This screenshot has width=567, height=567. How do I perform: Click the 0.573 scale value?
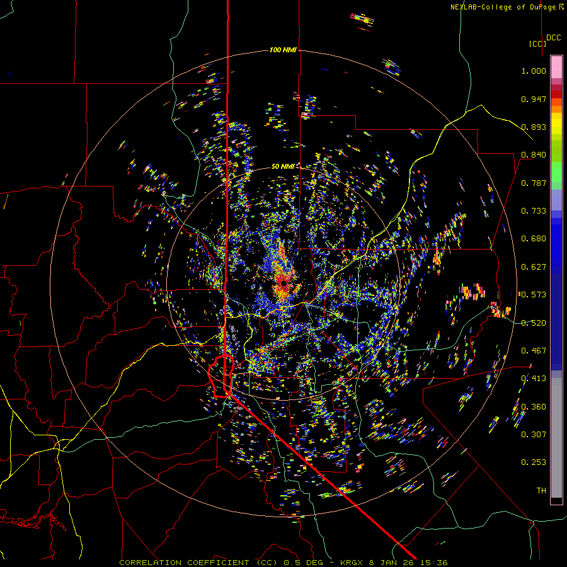coord(534,294)
